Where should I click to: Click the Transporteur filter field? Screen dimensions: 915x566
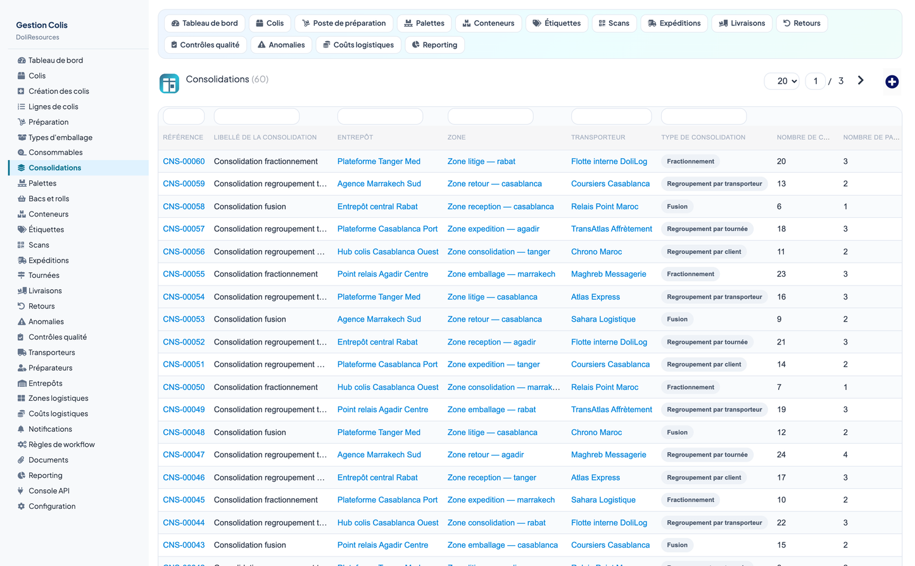tap(611, 116)
